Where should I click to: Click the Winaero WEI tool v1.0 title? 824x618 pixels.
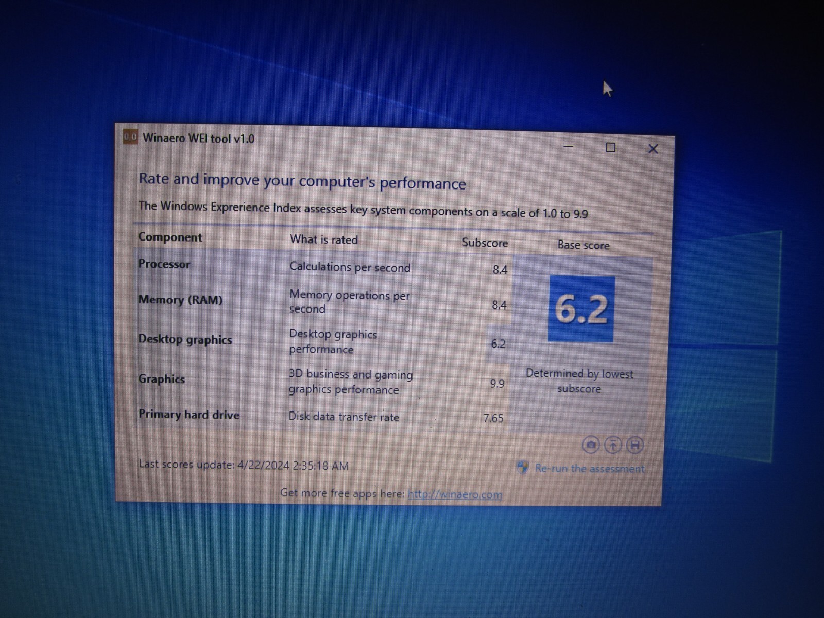click(x=198, y=138)
